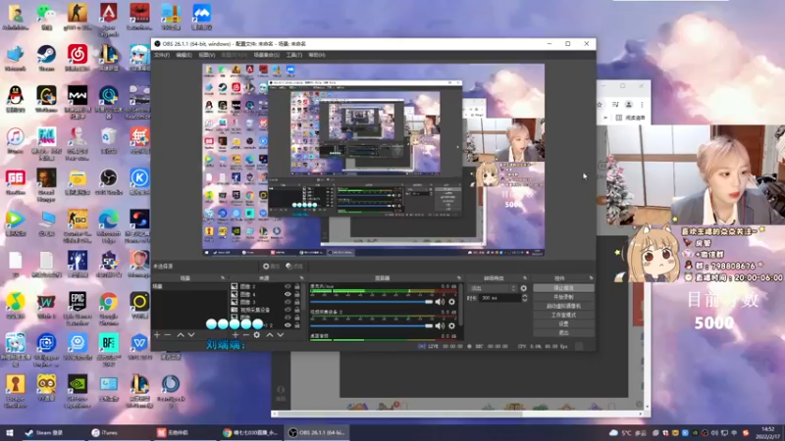The height and width of the screenshot is (441, 785).
Task: Pop out the Scenes (场景) dock panel
Action: click(223, 277)
